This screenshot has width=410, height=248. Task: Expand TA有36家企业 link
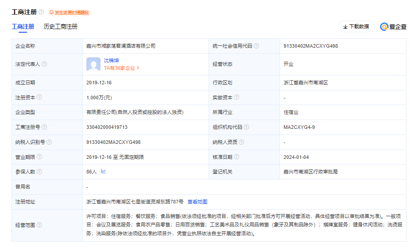tap(122, 68)
